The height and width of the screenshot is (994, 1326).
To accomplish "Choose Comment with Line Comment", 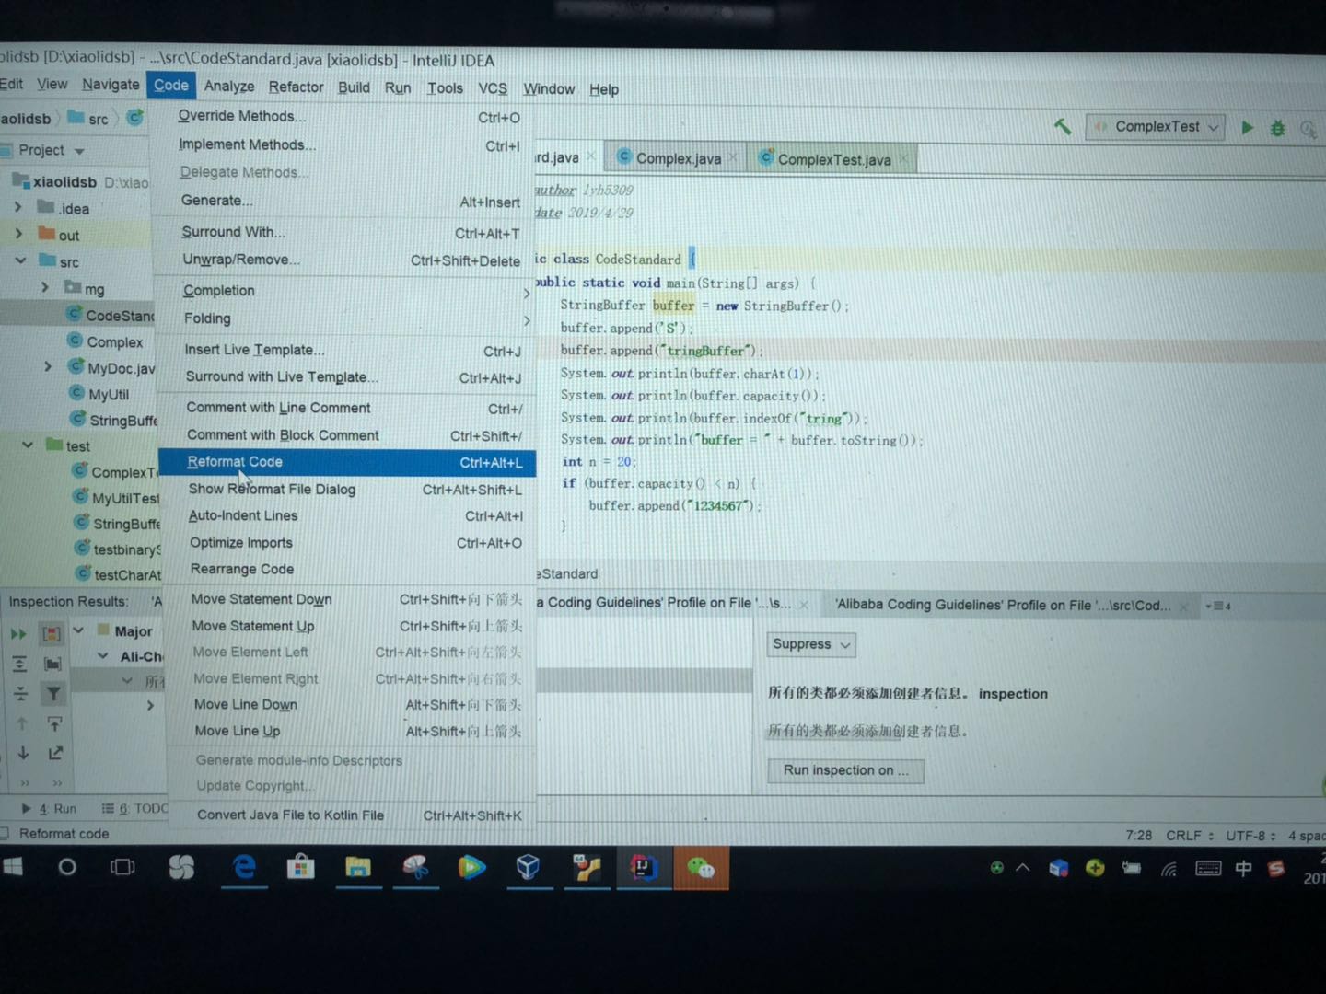I will coord(347,408).
